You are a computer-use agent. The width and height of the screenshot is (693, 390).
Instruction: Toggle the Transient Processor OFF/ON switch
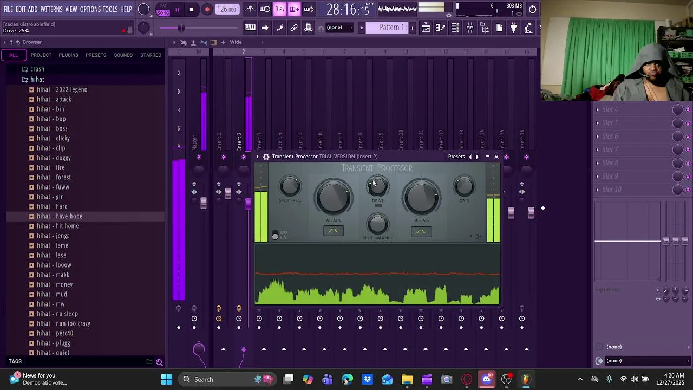pyautogui.click(x=275, y=235)
